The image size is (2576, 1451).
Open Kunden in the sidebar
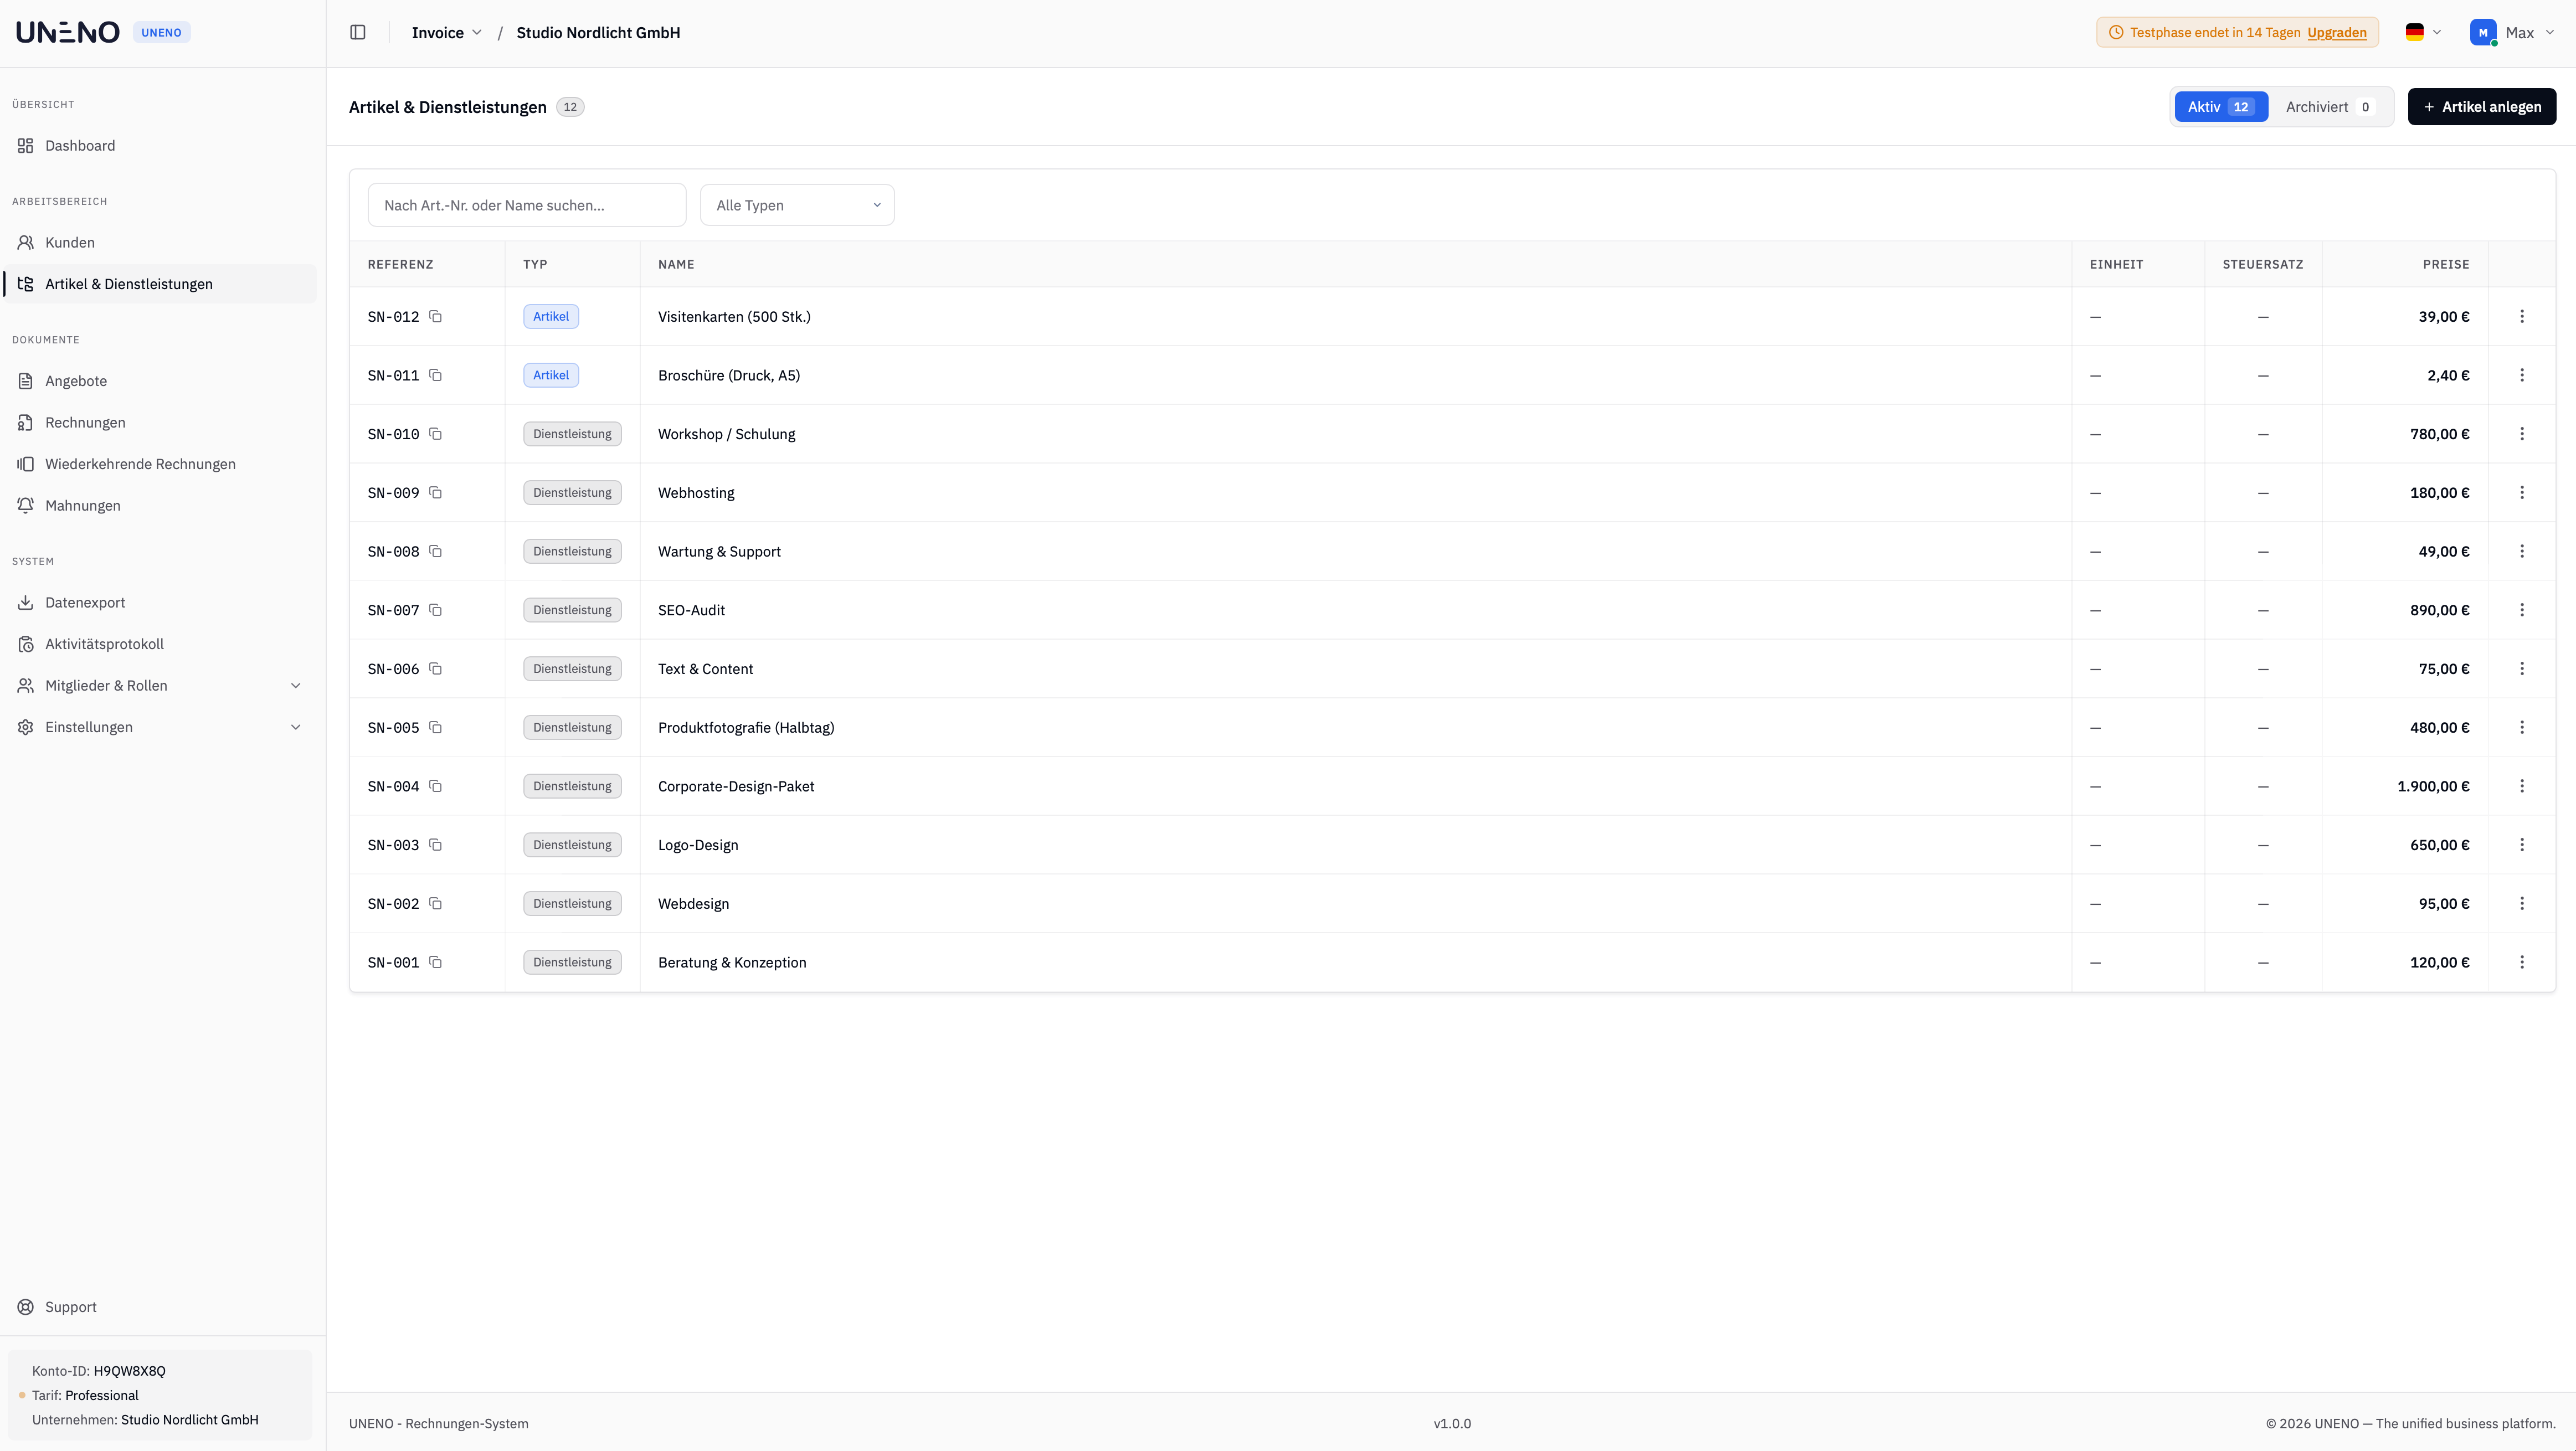[160, 242]
